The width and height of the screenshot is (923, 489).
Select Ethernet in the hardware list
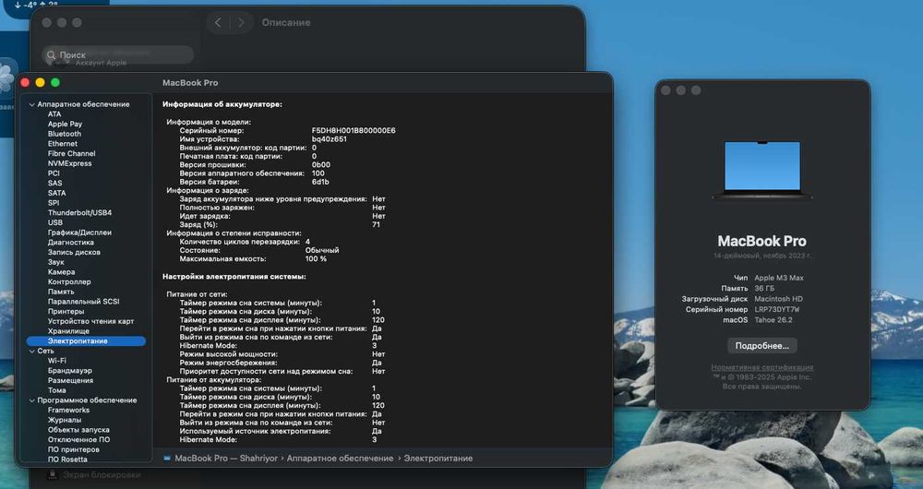(63, 144)
